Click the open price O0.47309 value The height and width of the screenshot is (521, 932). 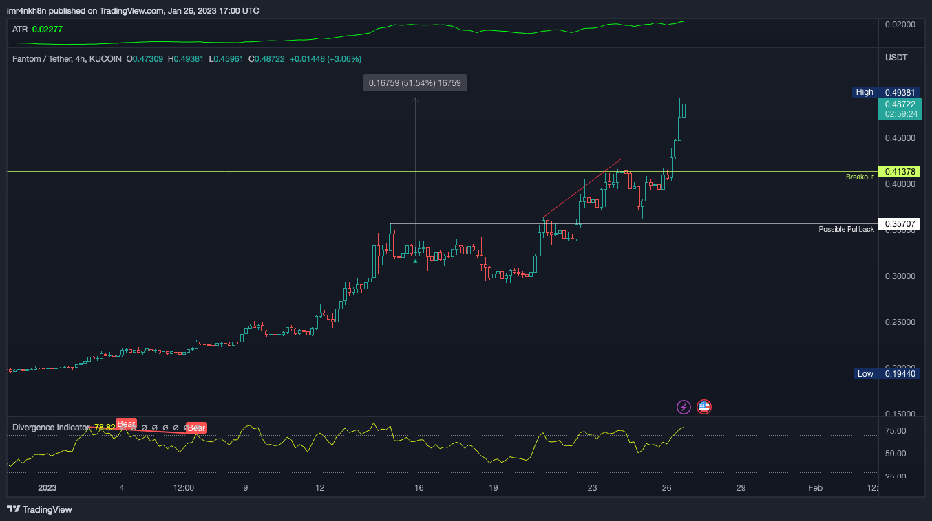click(x=145, y=59)
